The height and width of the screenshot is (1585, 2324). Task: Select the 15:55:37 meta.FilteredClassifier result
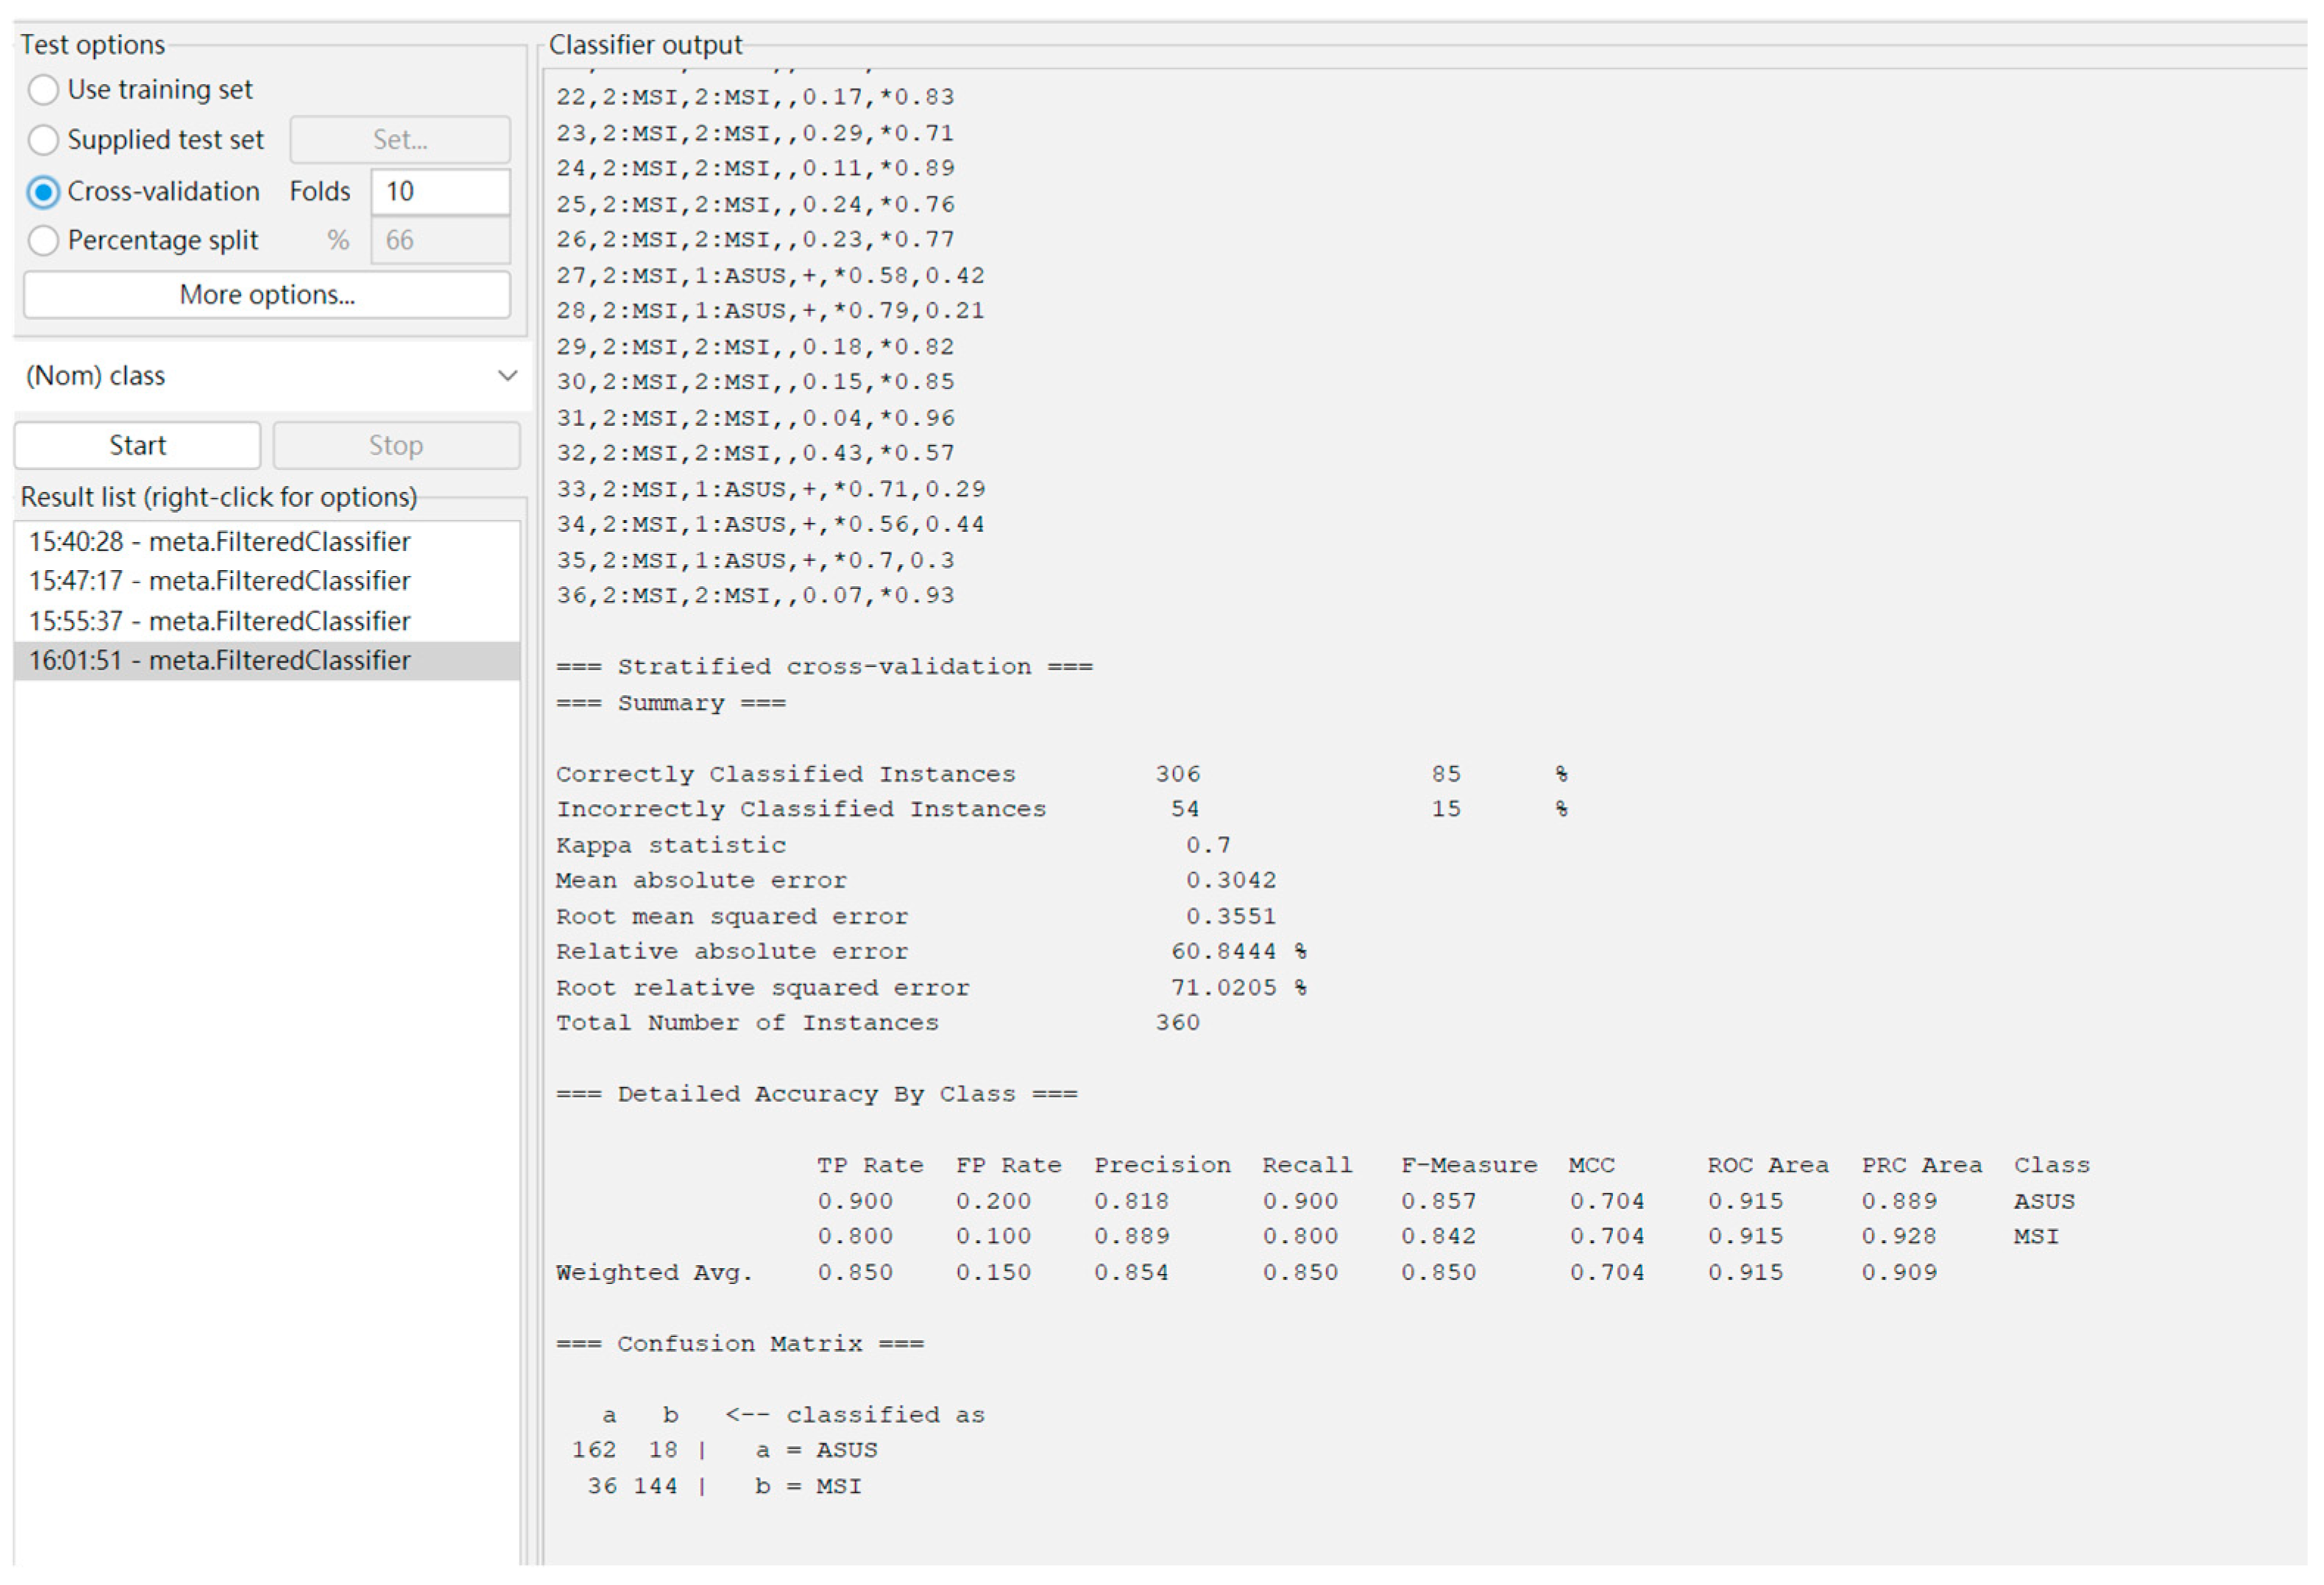coord(267,621)
